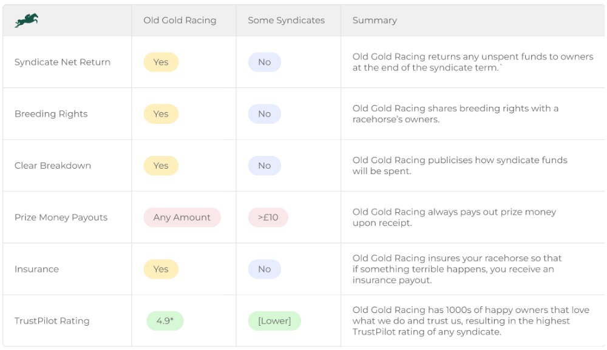This screenshot has width=607, height=350.
Task: Click the >£10 prize money badge
Action: [x=268, y=217]
